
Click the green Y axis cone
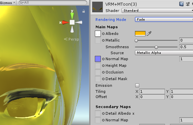pyautogui.click(x=72, y=15)
